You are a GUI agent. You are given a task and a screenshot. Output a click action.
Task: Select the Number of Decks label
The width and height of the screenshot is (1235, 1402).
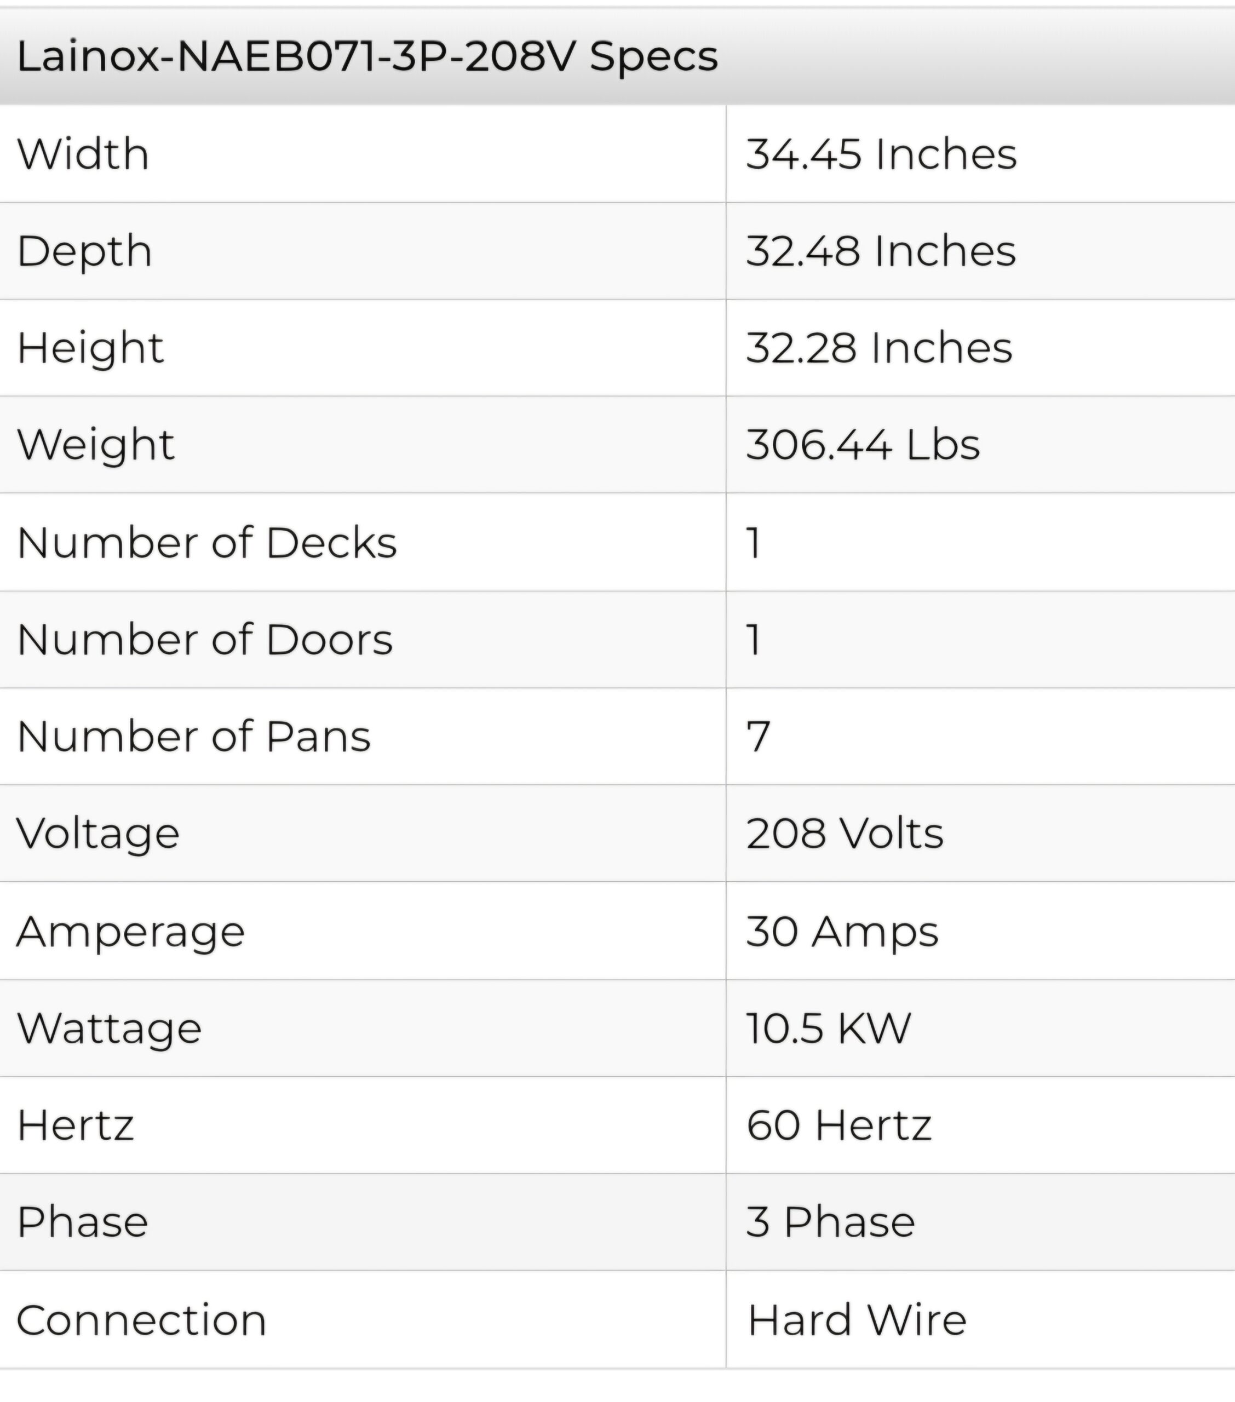pyautogui.click(x=206, y=543)
